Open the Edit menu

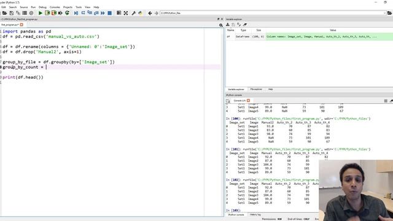4,7
